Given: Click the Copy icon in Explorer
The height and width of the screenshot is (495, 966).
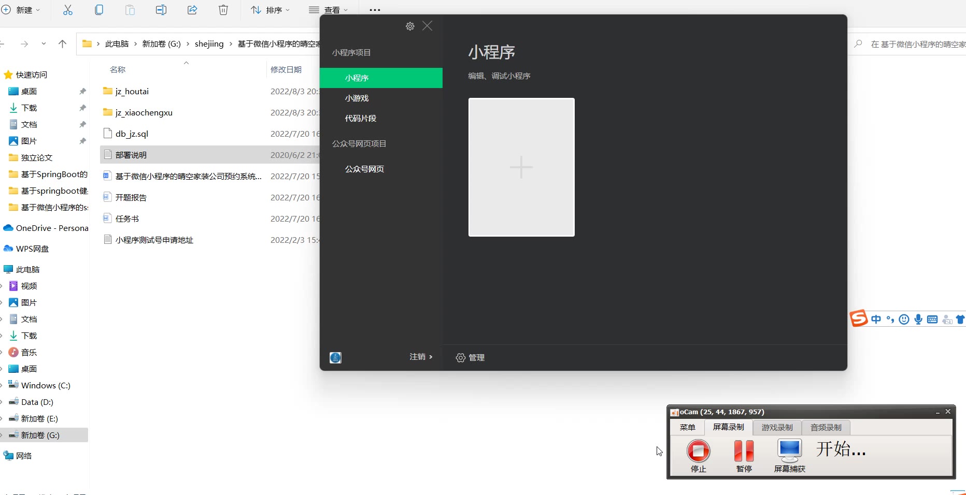Looking at the screenshot, I should pyautogui.click(x=99, y=10).
